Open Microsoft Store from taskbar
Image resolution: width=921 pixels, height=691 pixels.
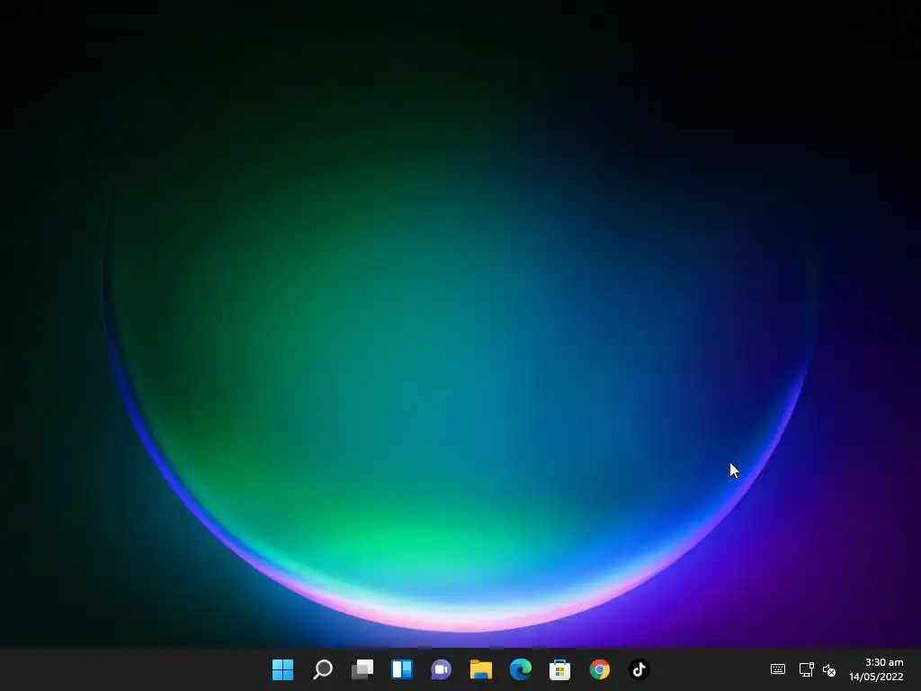pos(559,669)
